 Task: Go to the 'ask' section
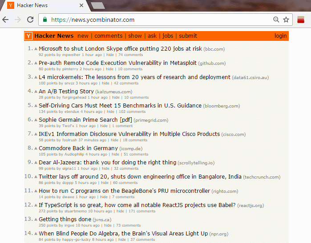152,36
